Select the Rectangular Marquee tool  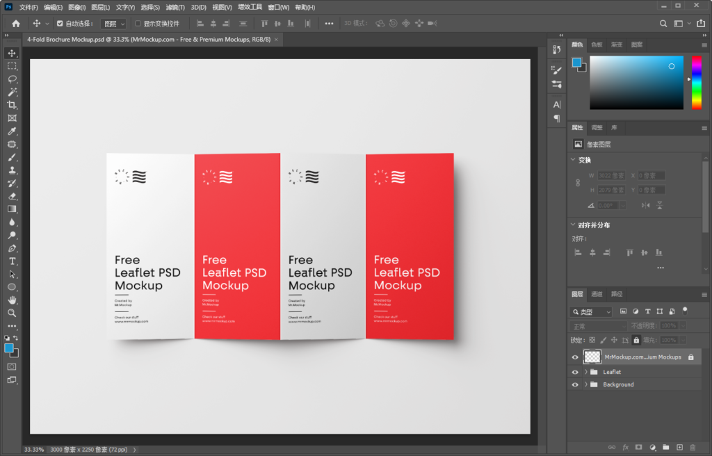(x=12, y=66)
